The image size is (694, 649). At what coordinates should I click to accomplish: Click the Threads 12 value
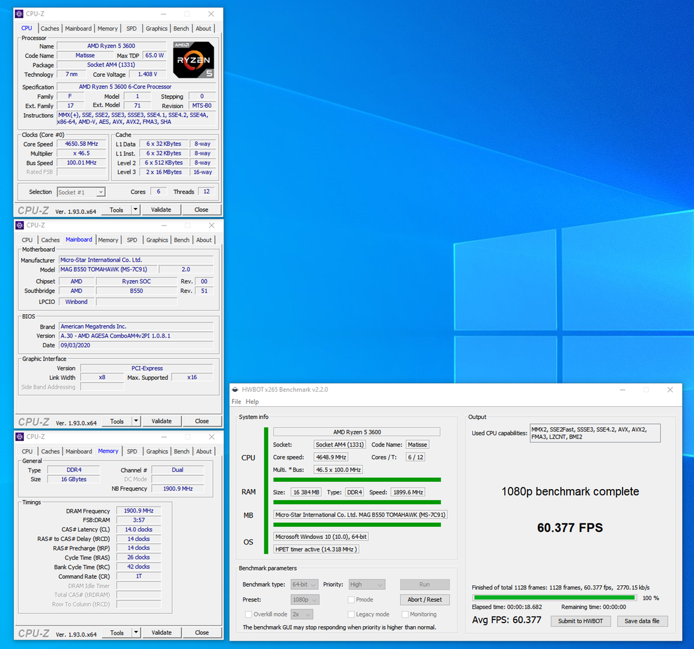tap(206, 192)
